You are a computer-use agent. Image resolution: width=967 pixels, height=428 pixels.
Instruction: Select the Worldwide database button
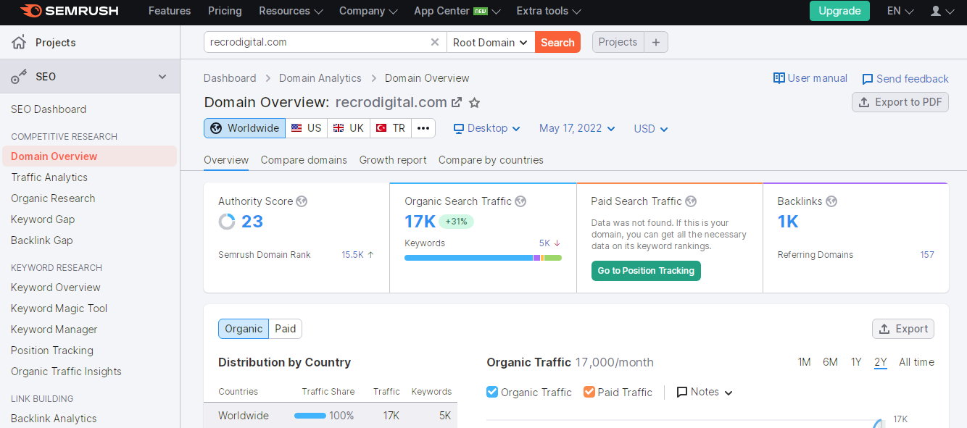244,128
